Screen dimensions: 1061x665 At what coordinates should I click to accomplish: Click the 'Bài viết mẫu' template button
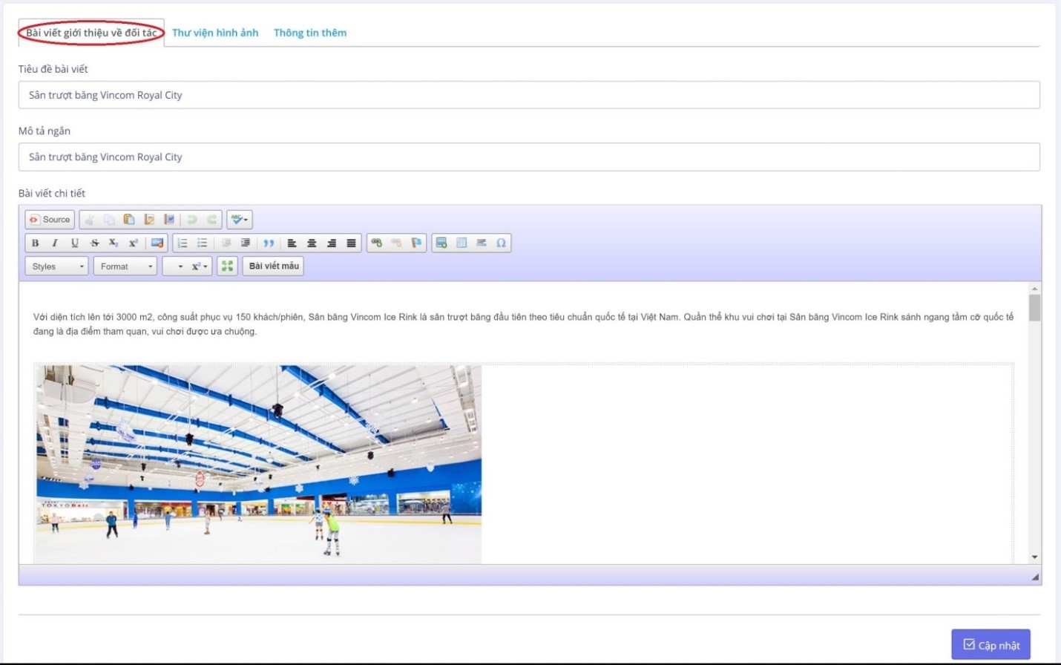coord(274,266)
